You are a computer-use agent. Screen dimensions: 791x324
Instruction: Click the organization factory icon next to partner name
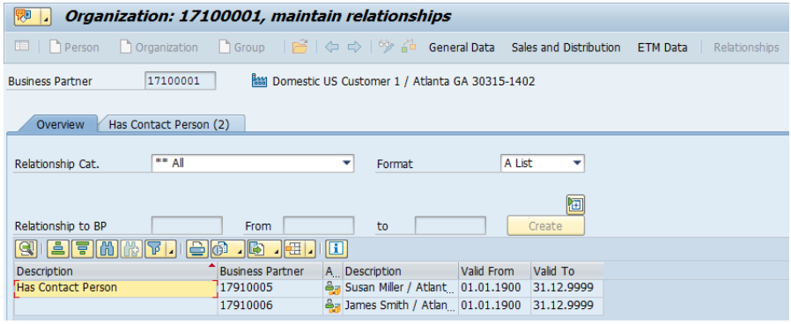259,81
